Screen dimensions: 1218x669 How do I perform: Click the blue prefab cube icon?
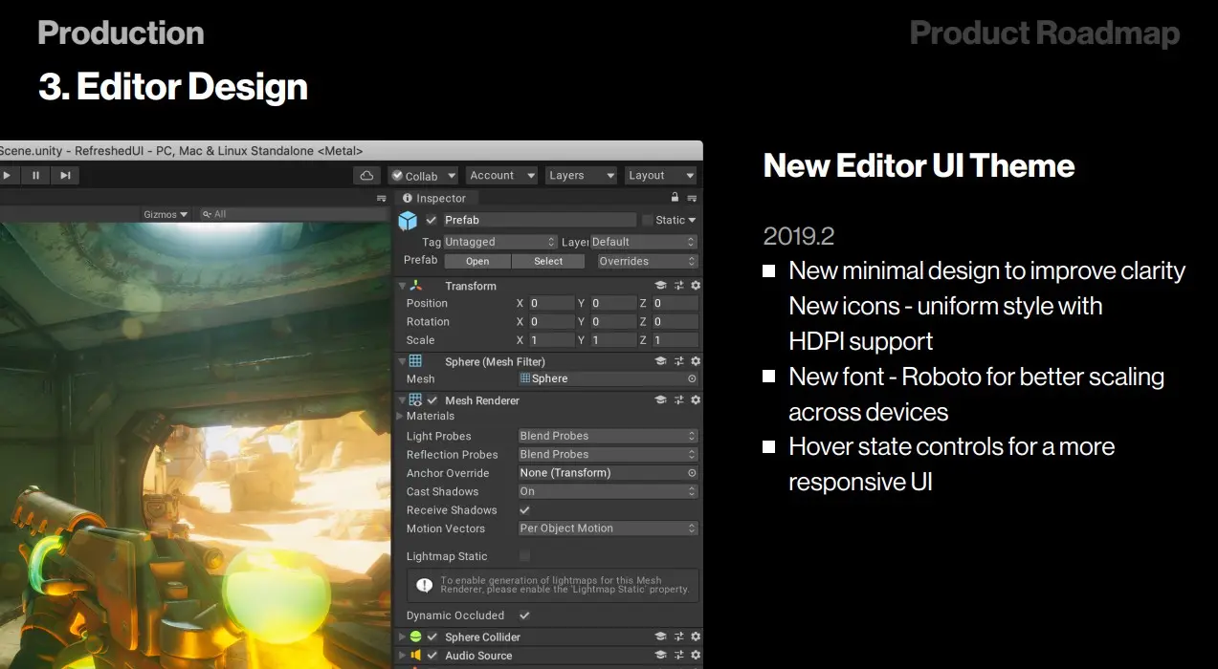tap(408, 221)
